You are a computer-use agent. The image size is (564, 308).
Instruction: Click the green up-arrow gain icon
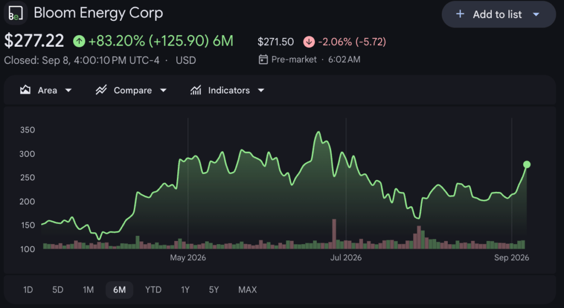coord(79,41)
